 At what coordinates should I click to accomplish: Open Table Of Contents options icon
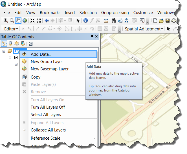(x=30, y=44)
